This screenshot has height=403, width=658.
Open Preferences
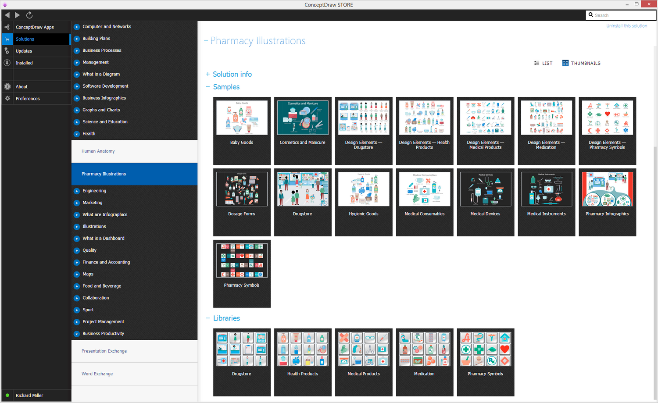[28, 98]
